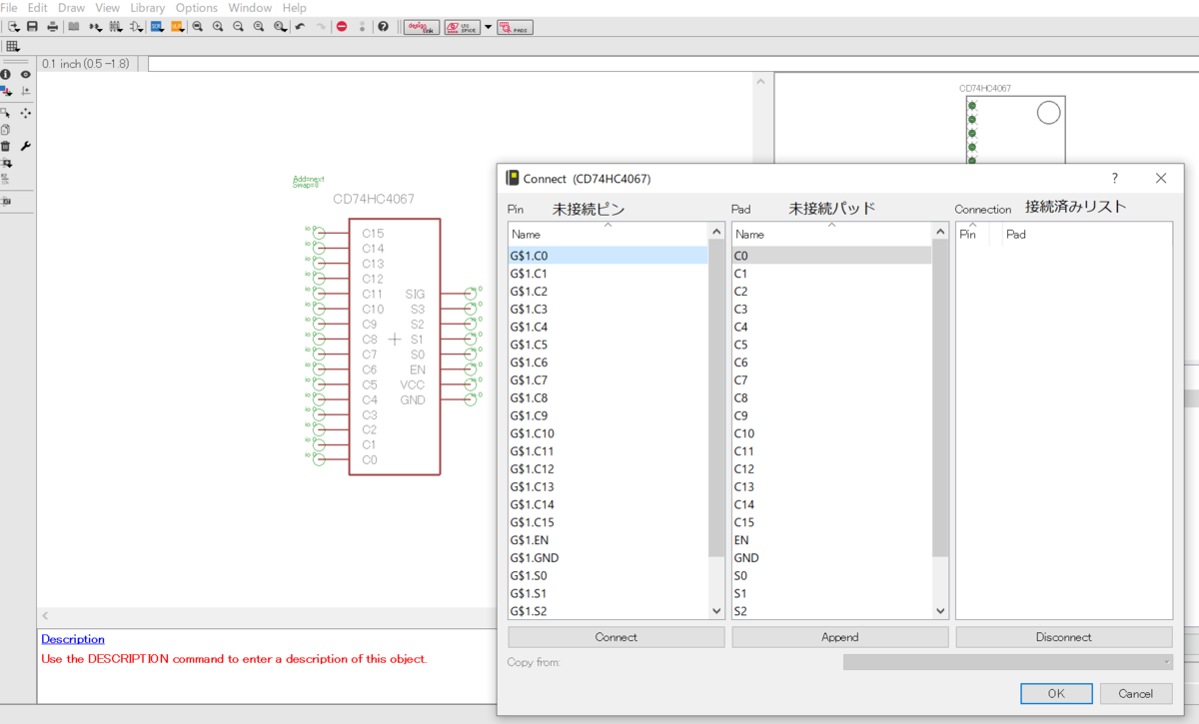
Task: Click the Open file toolbar icon
Action: pos(14,27)
